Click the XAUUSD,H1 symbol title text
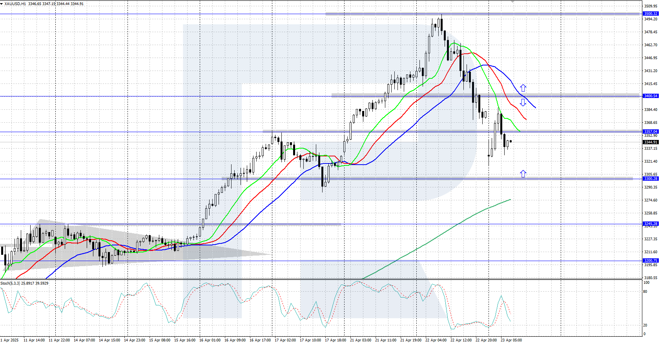Screen dimensions: 660x343 pyautogui.click(x=15, y=4)
